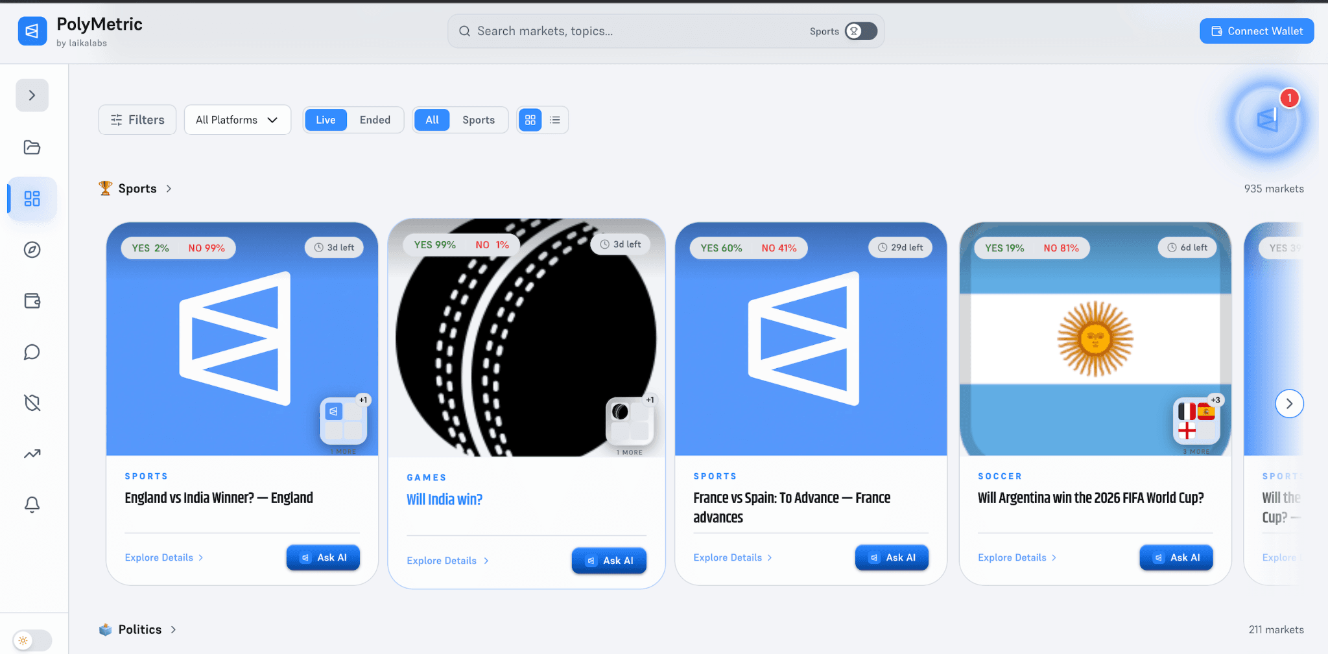The width and height of the screenshot is (1328, 654).
Task: Expand the sidebar with the arrow button
Action: 32,95
